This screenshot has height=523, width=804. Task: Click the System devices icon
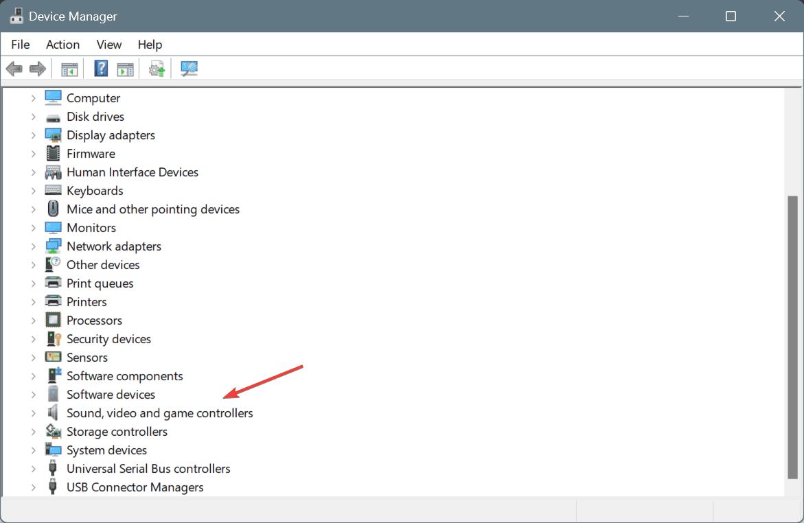tap(54, 450)
